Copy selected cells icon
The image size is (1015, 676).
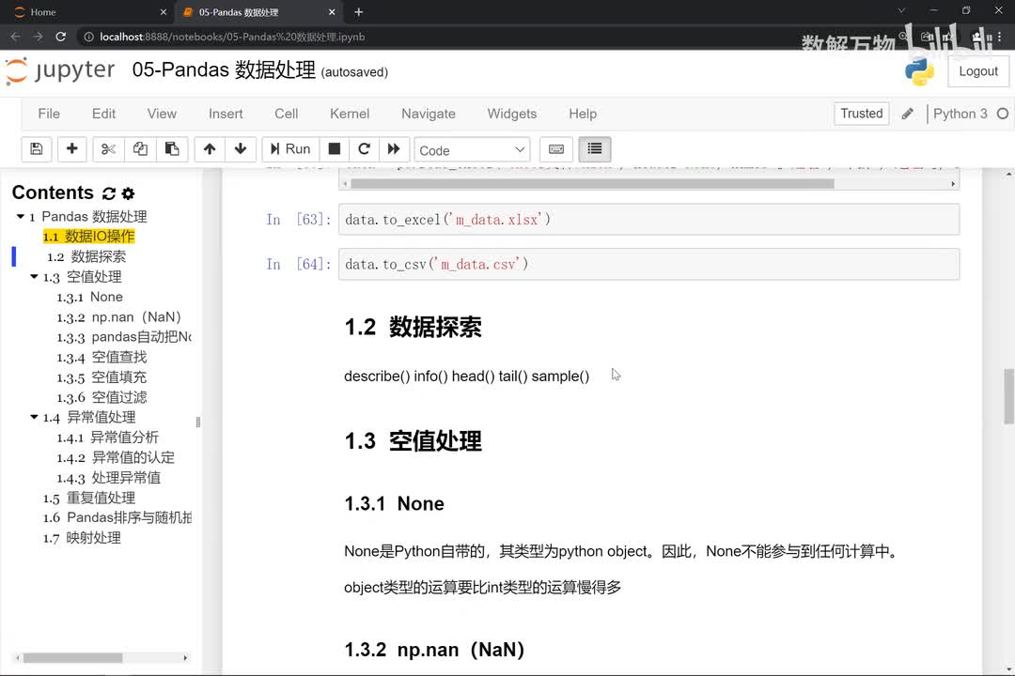[140, 149]
